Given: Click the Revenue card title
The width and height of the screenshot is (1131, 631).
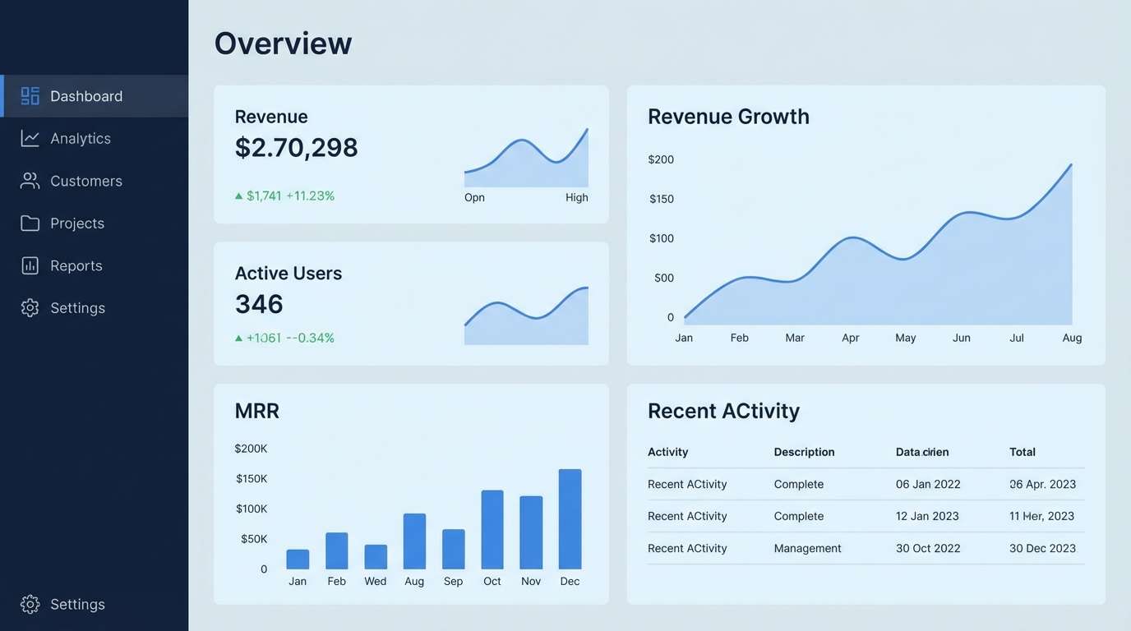Looking at the screenshot, I should 271,116.
